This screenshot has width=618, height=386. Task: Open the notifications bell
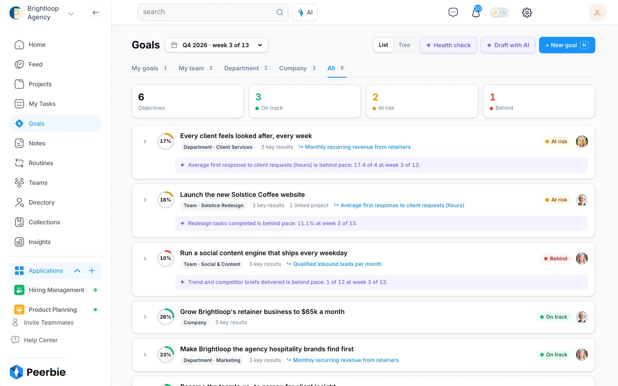tap(476, 12)
